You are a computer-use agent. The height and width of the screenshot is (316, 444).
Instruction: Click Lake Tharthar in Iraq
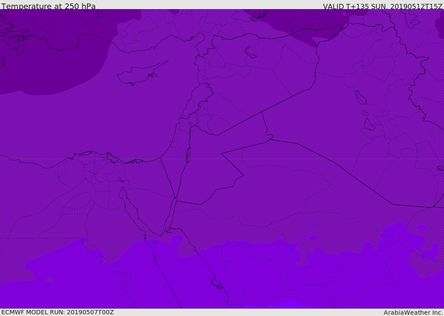coord(361,98)
